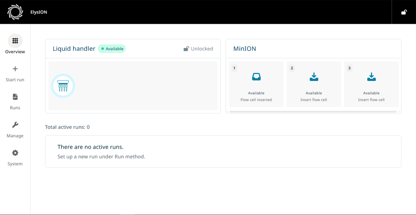
Task: Click the MinION horizontal scrollbar
Action: 313,112
